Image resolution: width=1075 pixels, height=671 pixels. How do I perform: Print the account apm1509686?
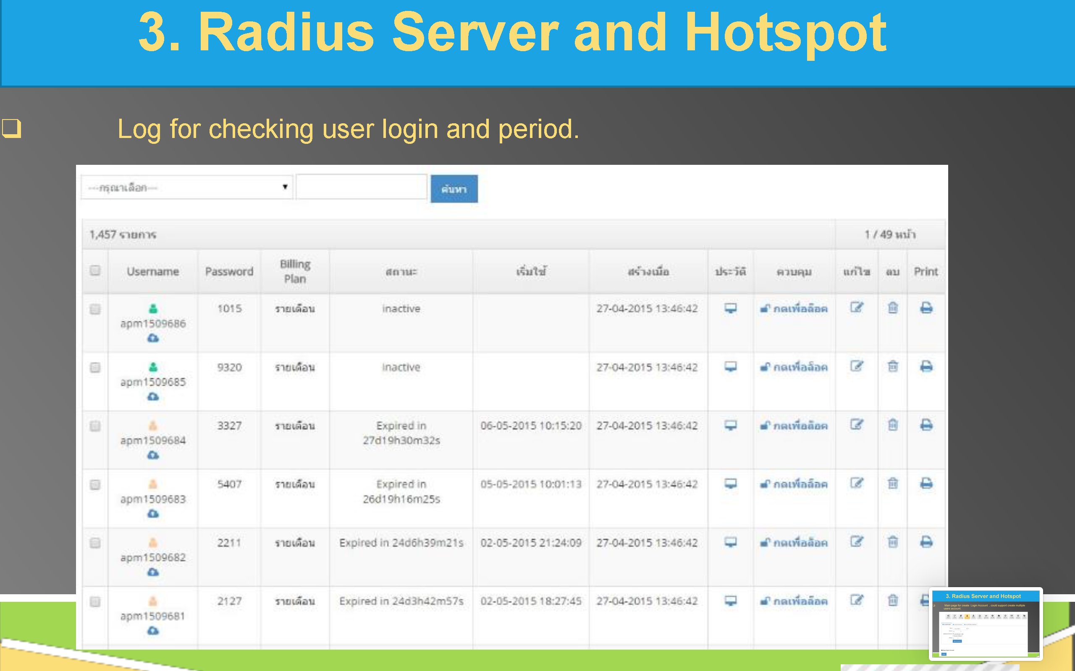pyautogui.click(x=926, y=308)
